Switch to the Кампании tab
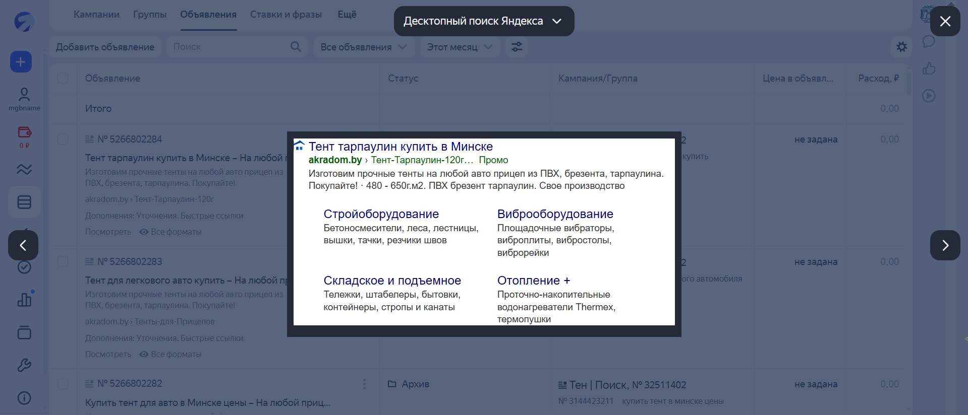 (96, 15)
